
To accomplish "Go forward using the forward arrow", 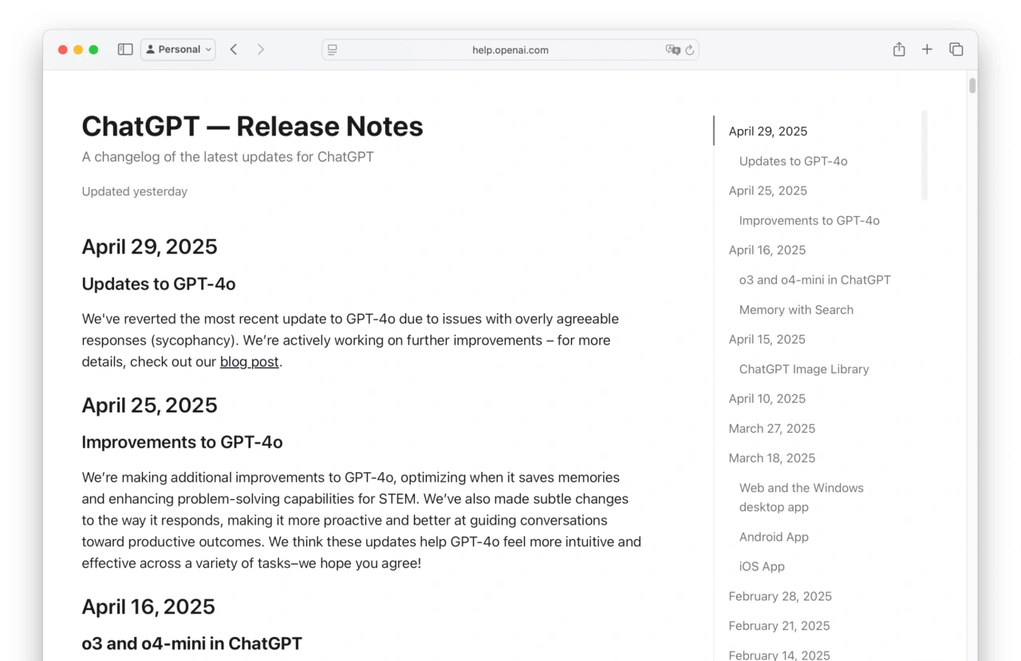I will coord(261,49).
